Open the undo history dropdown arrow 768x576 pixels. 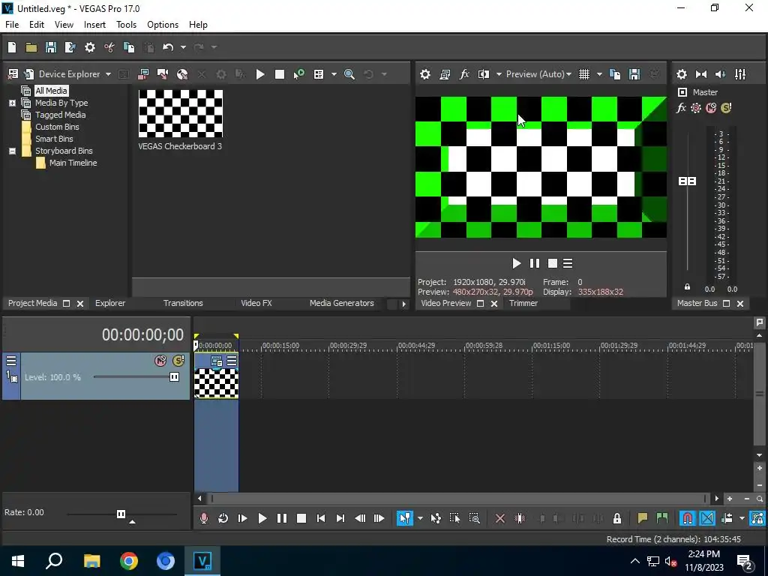[x=183, y=47]
